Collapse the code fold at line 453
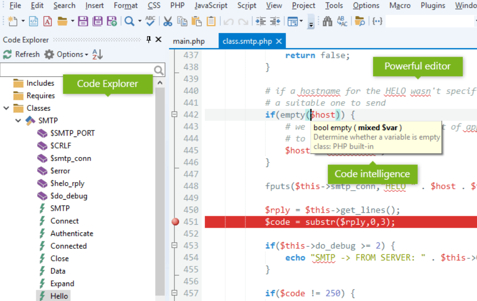 pos(174,245)
